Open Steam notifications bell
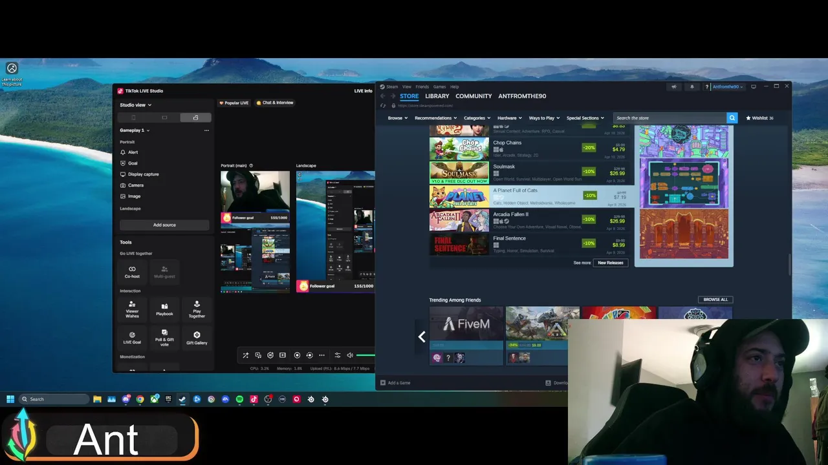This screenshot has height=465, width=828. click(x=692, y=87)
